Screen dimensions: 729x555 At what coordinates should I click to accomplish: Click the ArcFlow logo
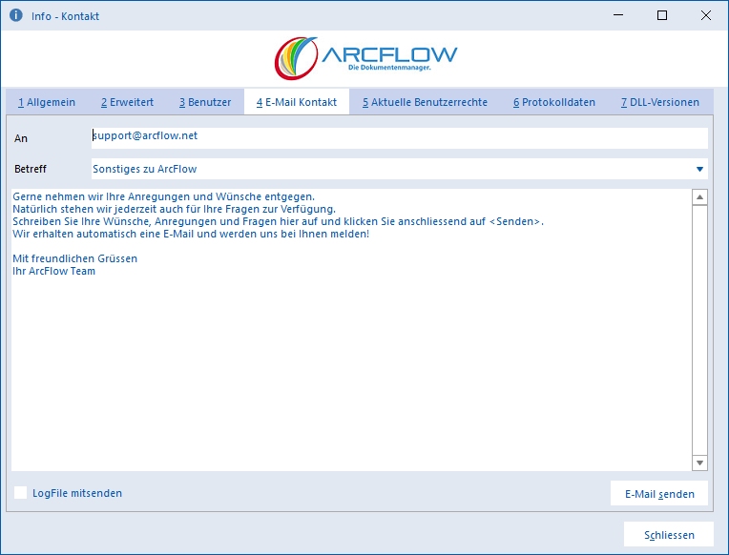(365, 58)
